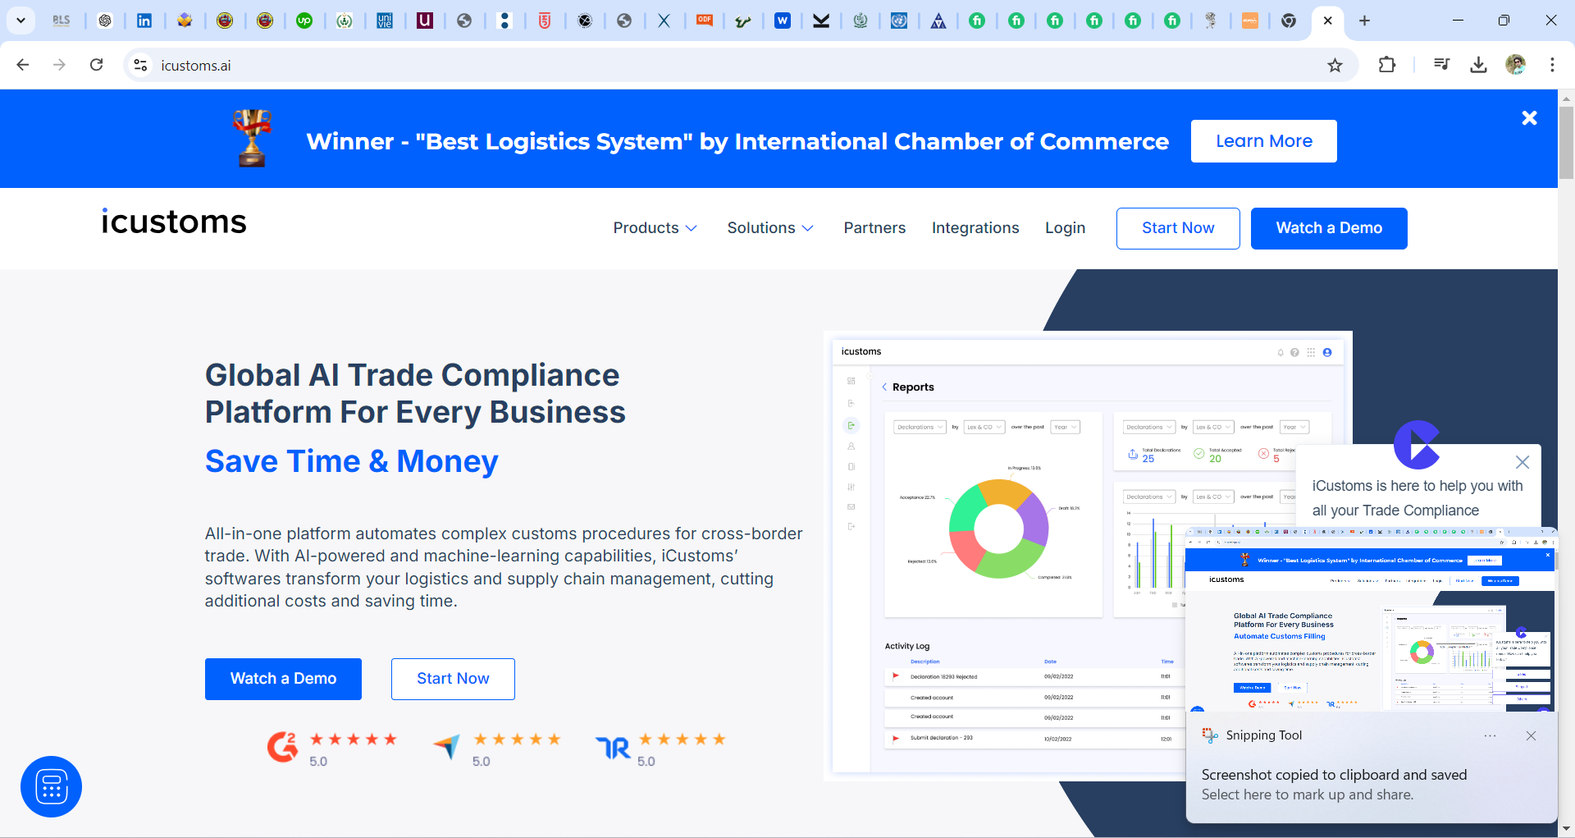1575x838 pixels.
Task: Switch to the univie tab
Action: pos(385,21)
